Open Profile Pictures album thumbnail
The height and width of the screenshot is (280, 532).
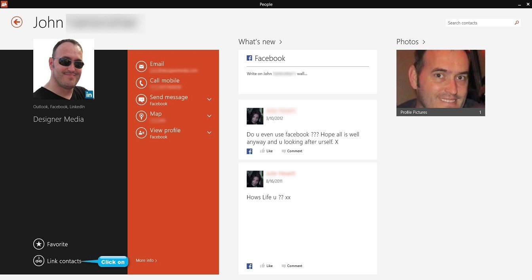[441, 83]
